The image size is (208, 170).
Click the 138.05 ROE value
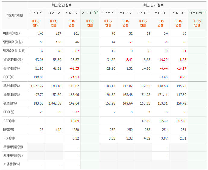click(x=39, y=77)
